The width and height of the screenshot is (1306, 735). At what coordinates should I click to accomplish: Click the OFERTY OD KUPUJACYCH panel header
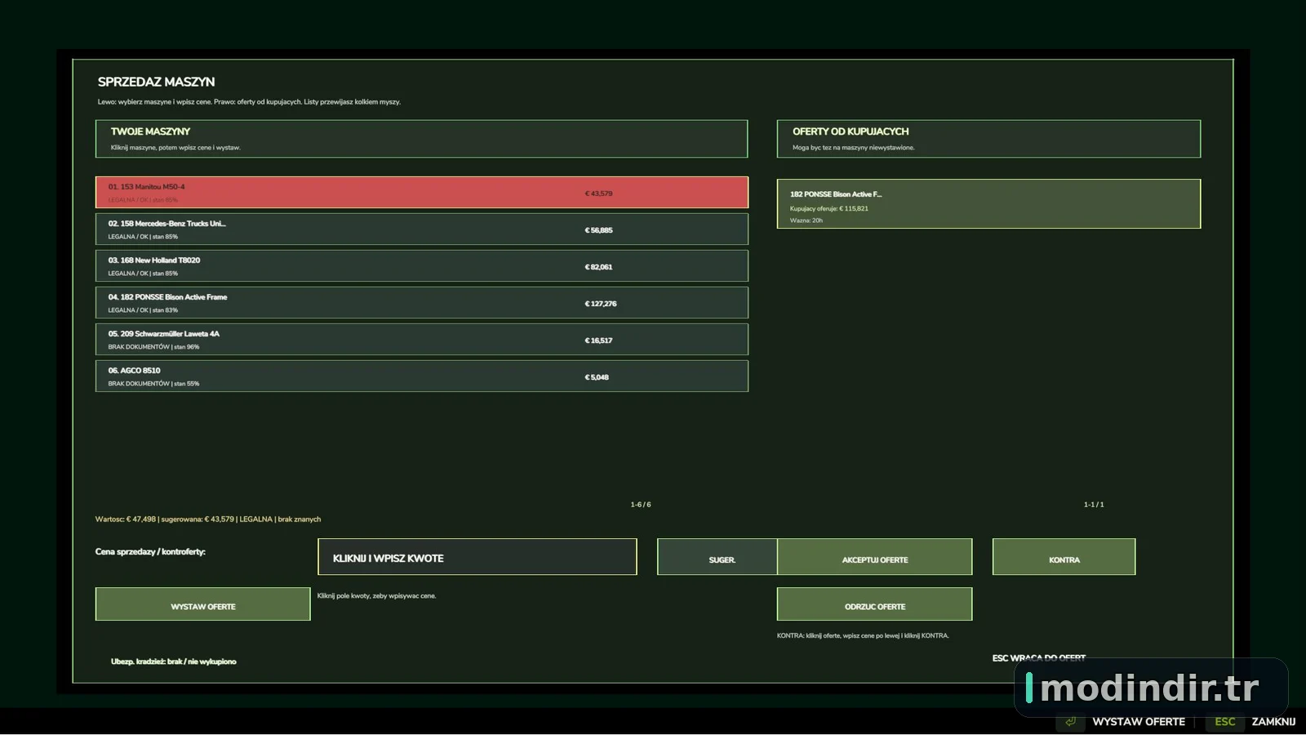coord(988,139)
